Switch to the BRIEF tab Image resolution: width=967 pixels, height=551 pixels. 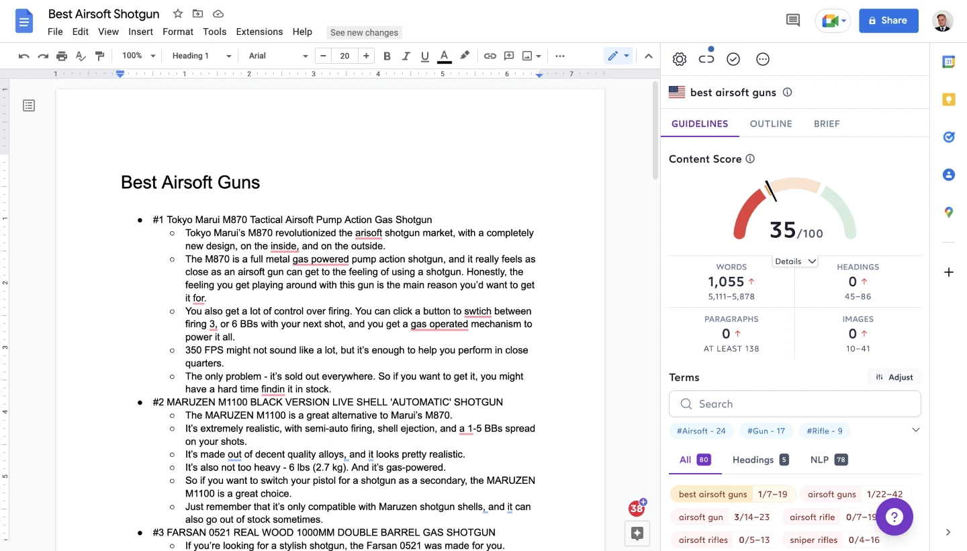pyautogui.click(x=827, y=124)
